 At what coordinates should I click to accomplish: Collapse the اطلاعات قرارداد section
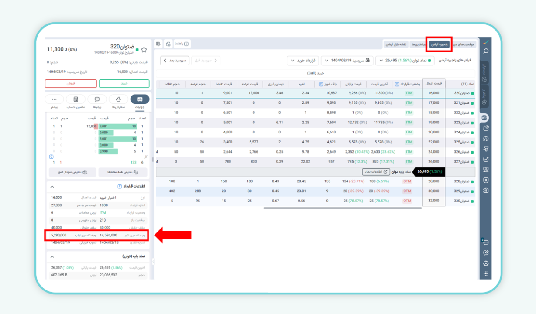tap(52, 187)
